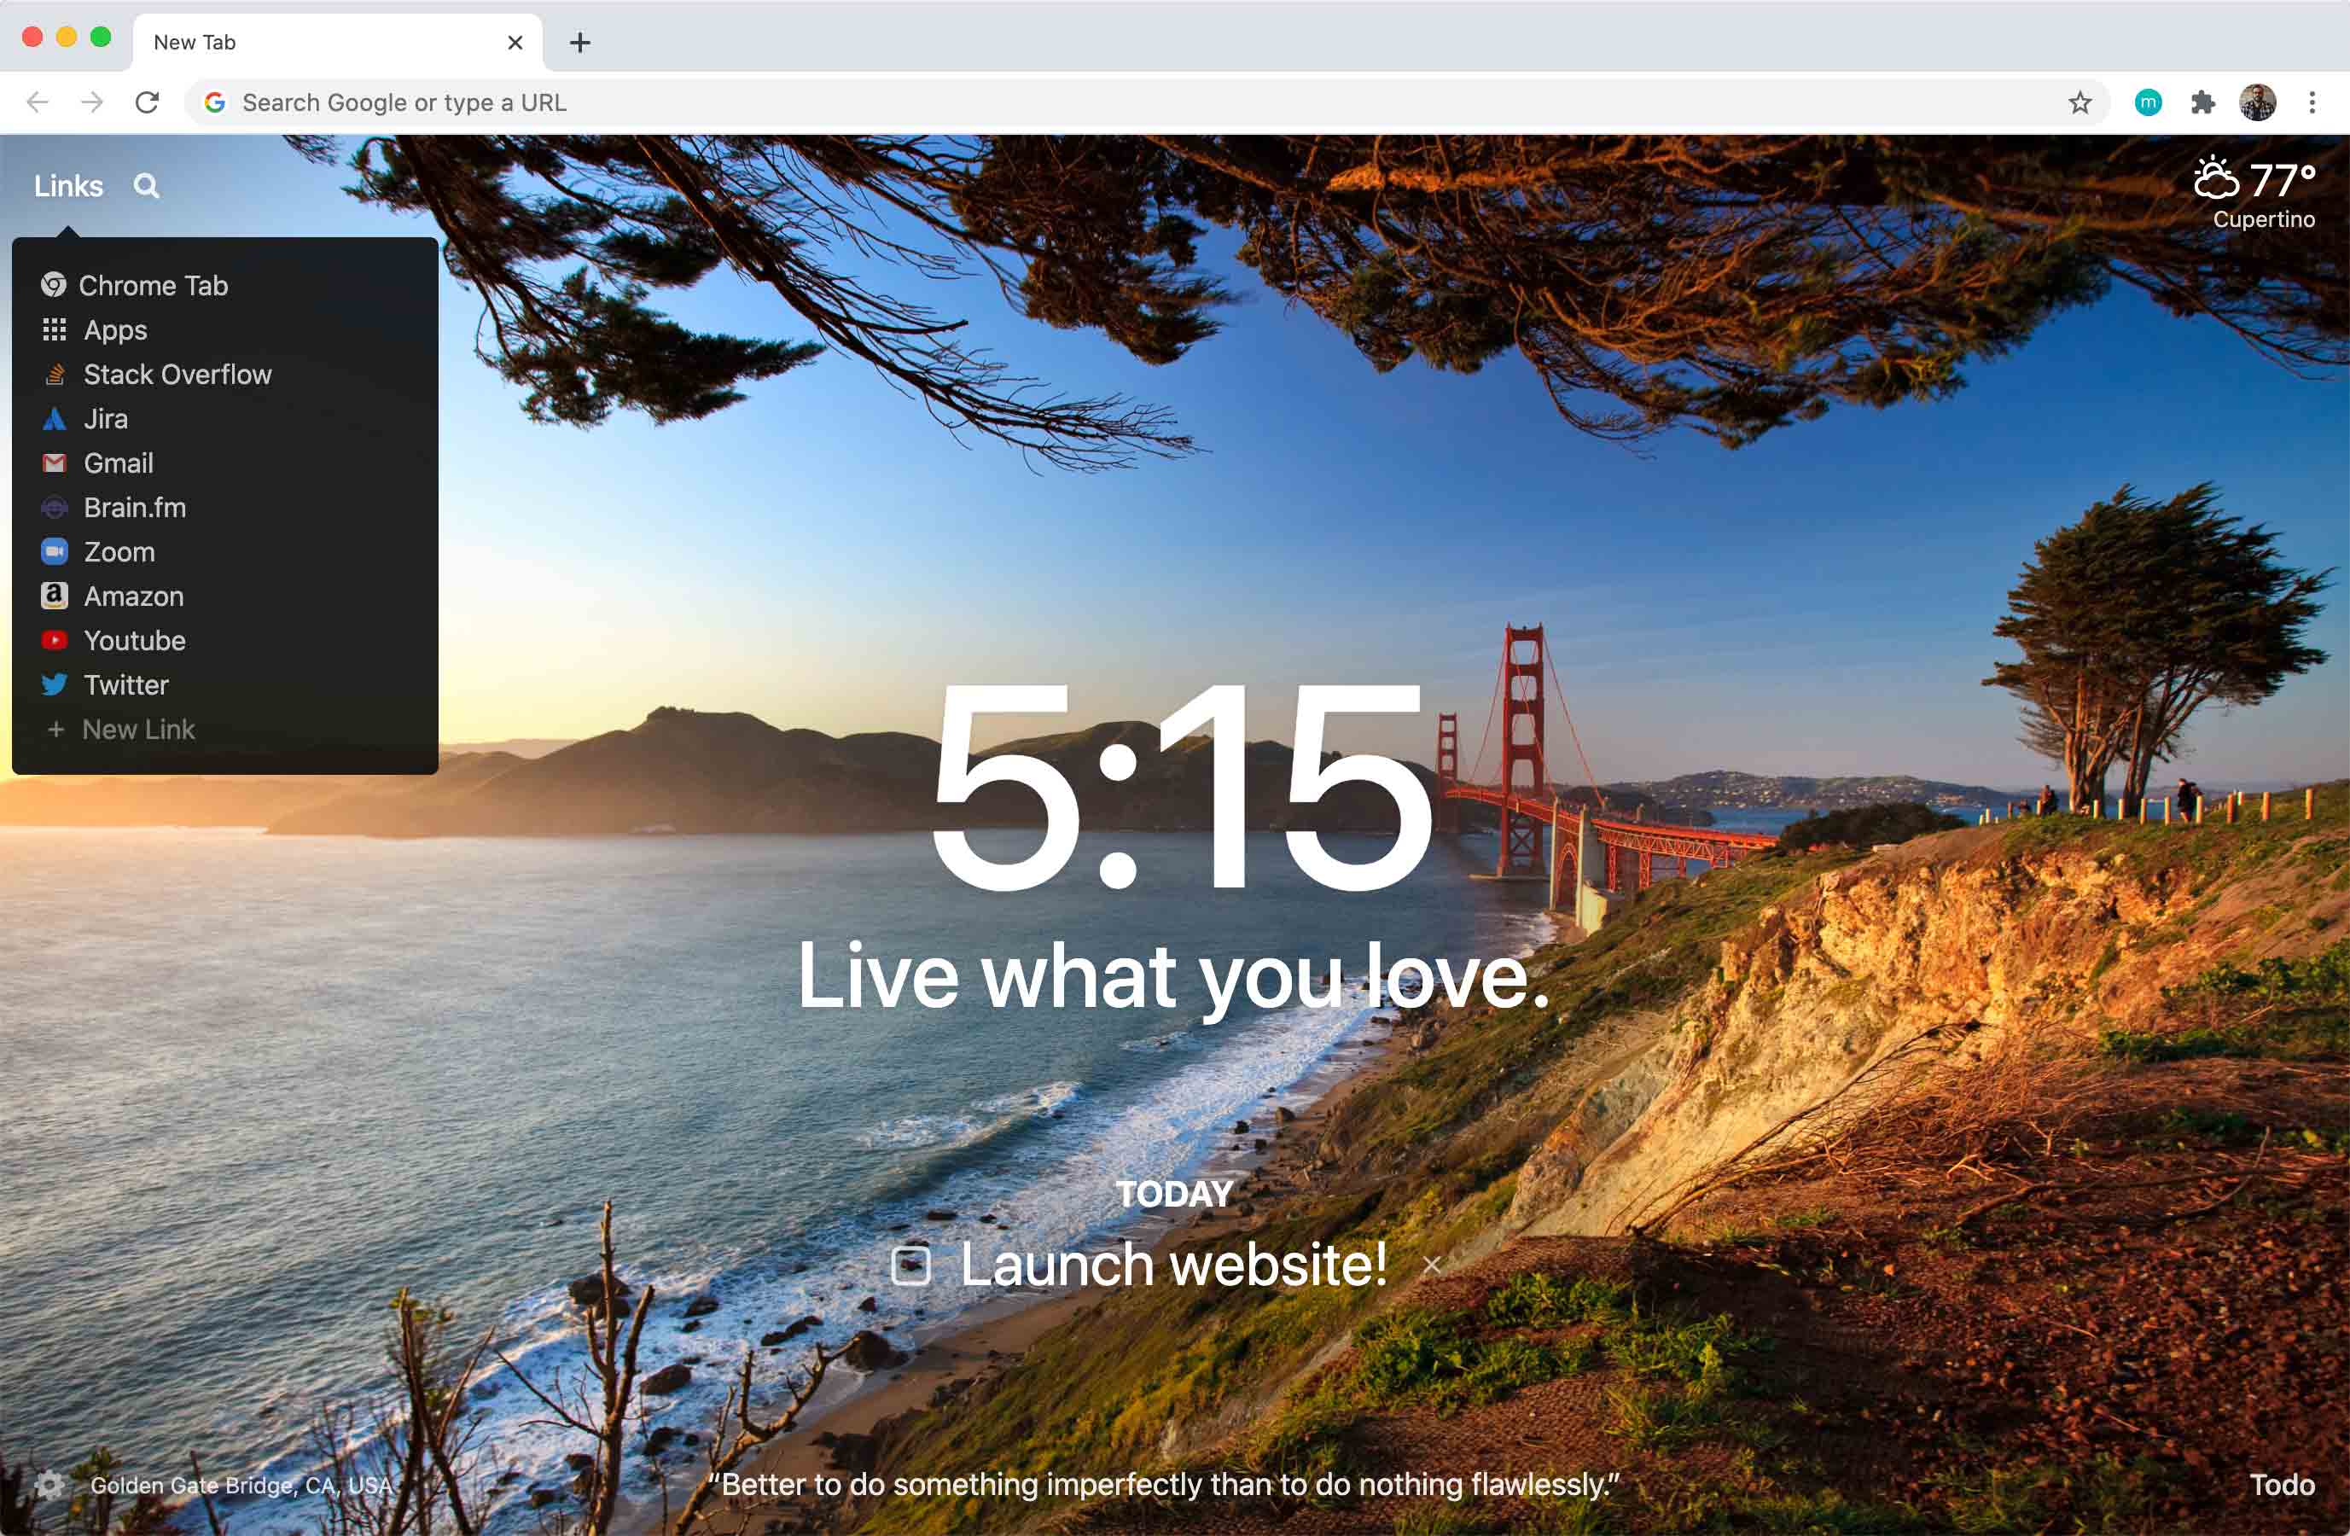Open YouTube from the links menu
This screenshot has width=2350, height=1536.
tap(134, 637)
